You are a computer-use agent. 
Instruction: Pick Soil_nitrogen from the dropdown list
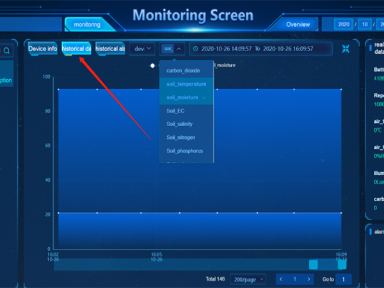pyautogui.click(x=180, y=137)
